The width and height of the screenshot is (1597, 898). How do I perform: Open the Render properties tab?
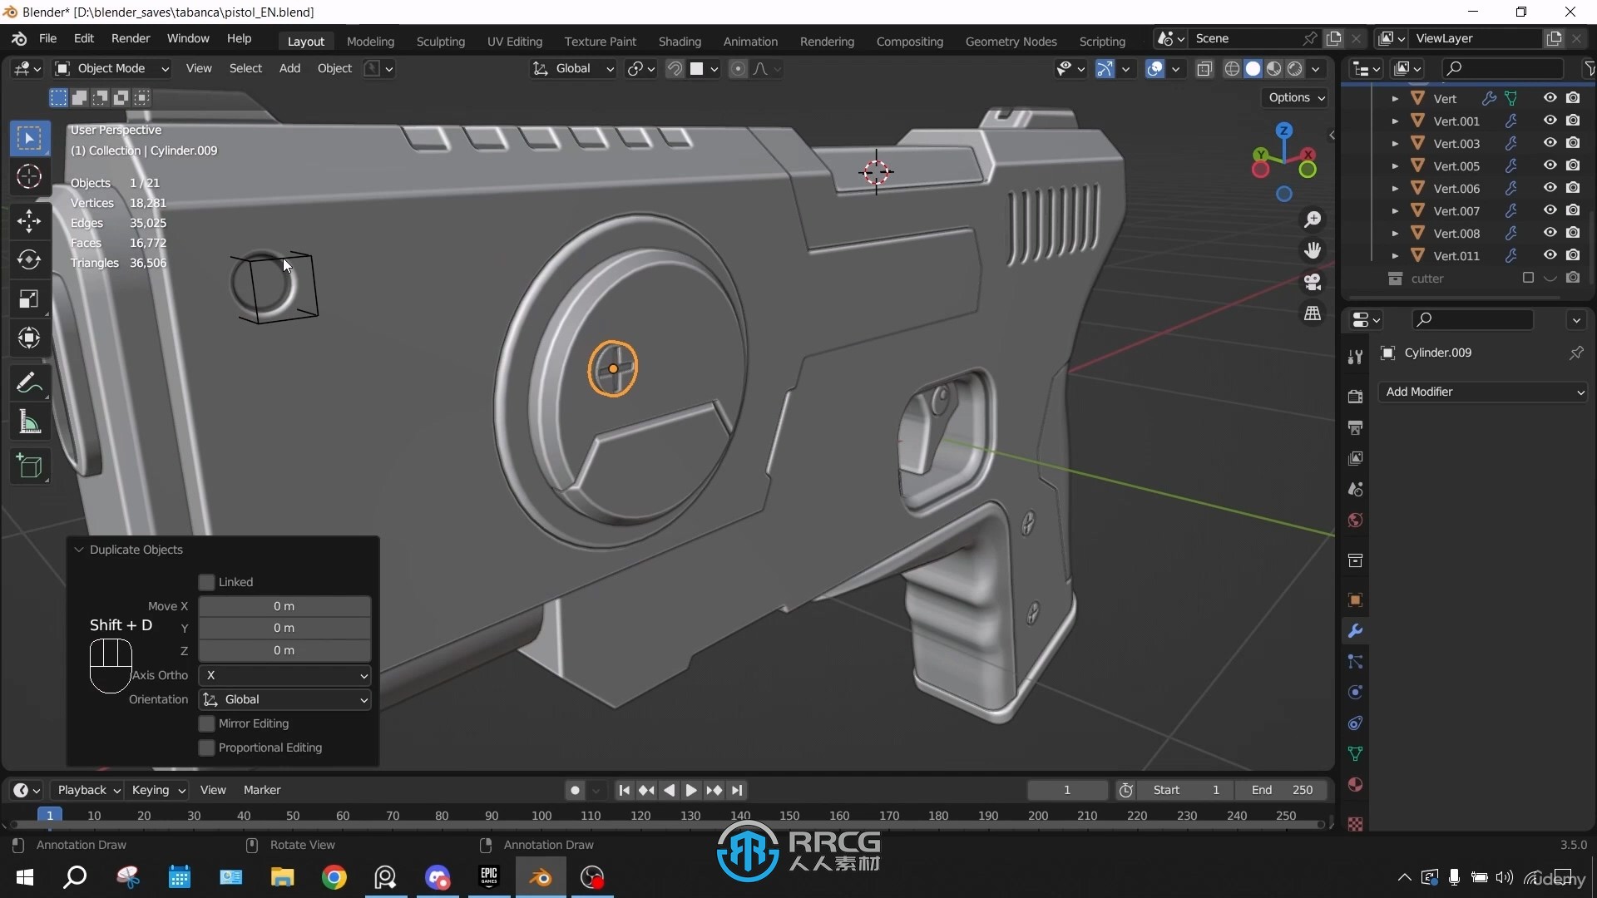(x=1355, y=397)
